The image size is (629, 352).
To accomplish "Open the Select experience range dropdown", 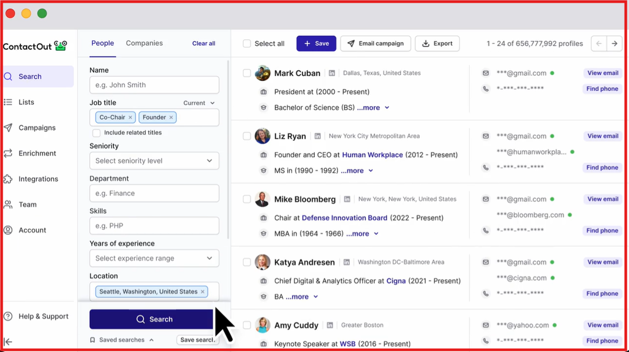I will pos(154,258).
